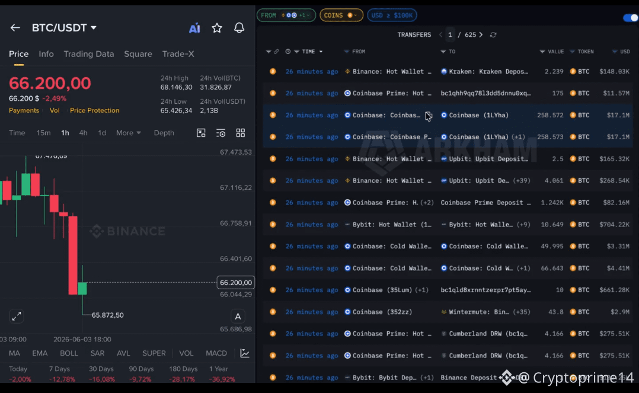Filter the FROM column
Image resolution: width=639 pixels, height=393 pixels.
346,52
